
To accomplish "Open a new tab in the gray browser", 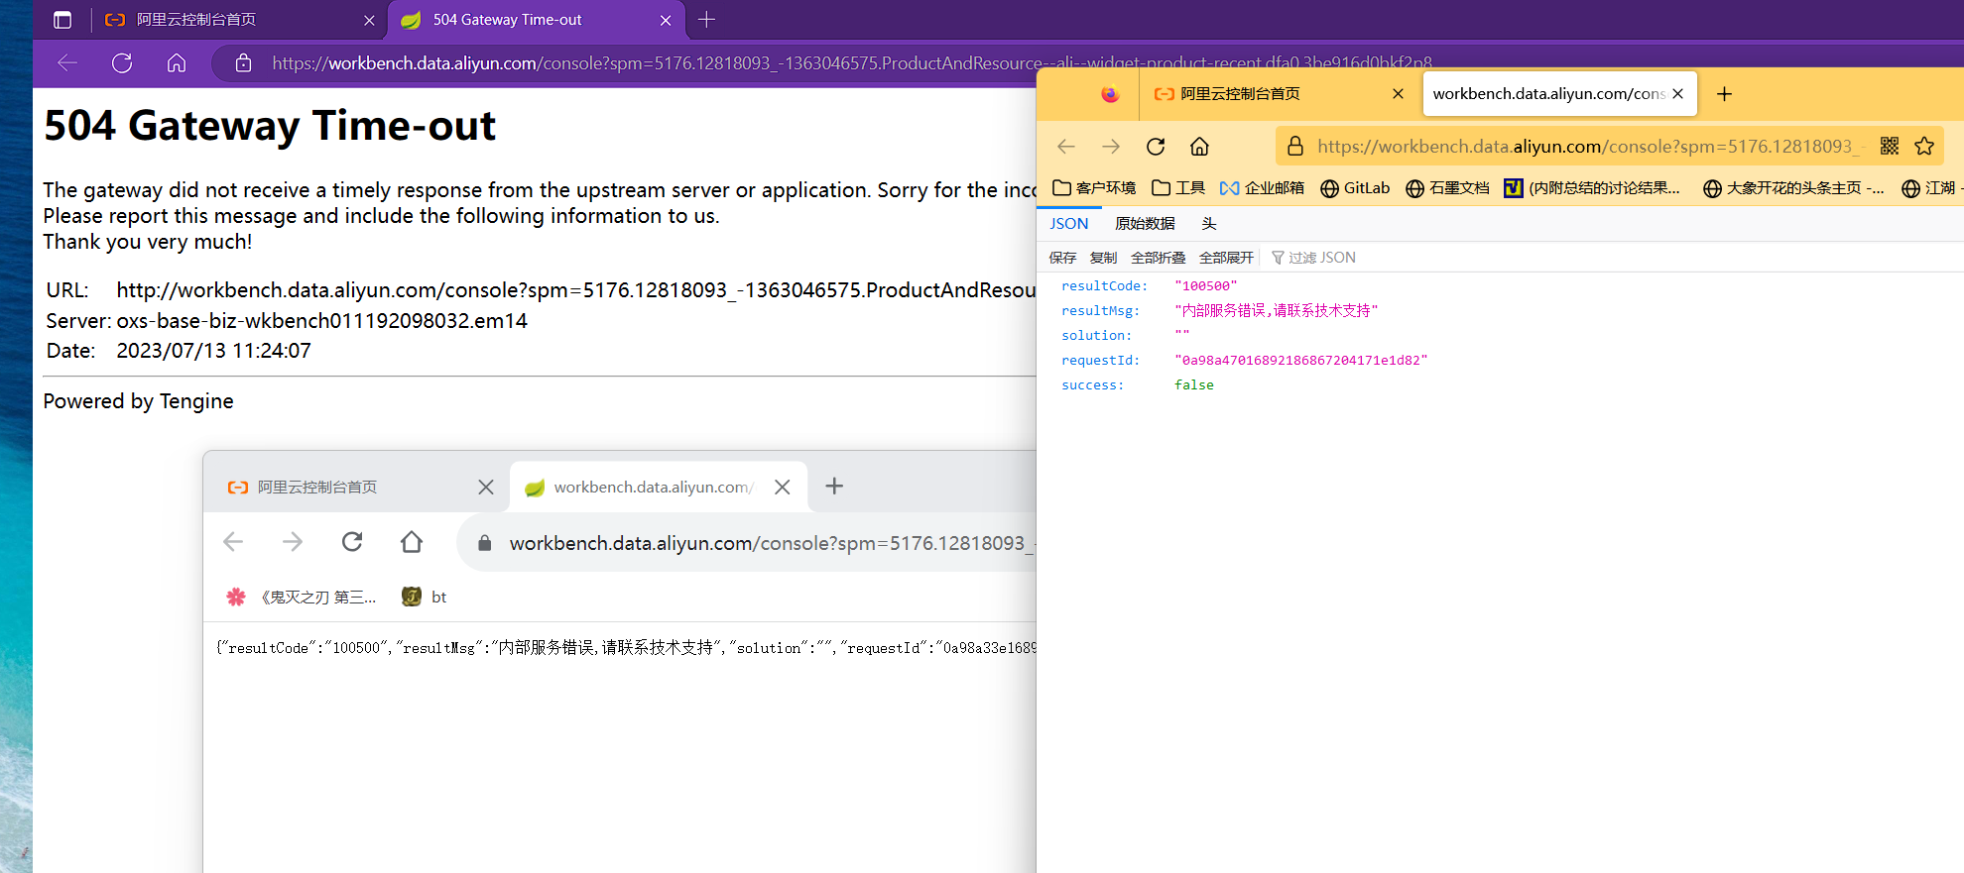I will click(834, 487).
